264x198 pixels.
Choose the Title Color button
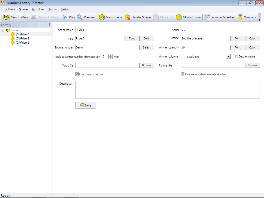click(x=147, y=38)
